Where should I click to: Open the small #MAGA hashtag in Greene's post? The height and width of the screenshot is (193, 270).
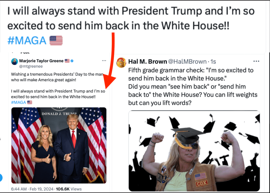coord(18,103)
